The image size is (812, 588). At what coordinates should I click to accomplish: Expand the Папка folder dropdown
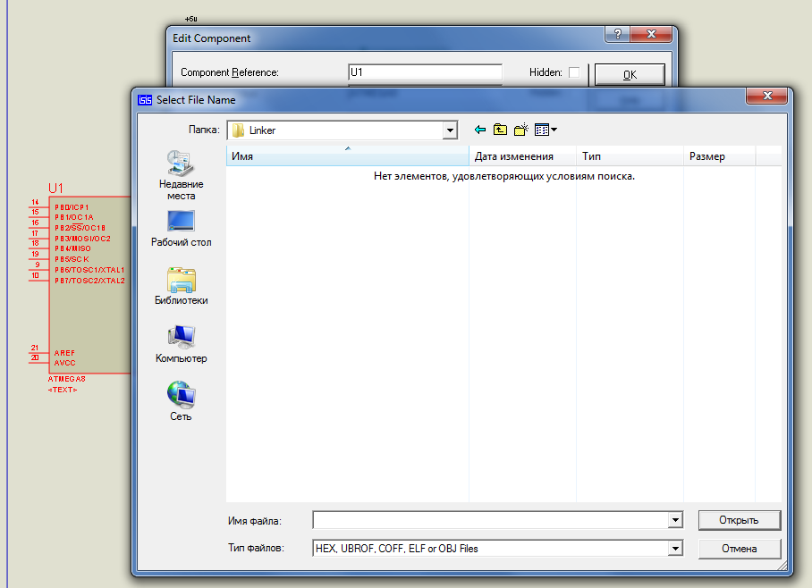[450, 130]
